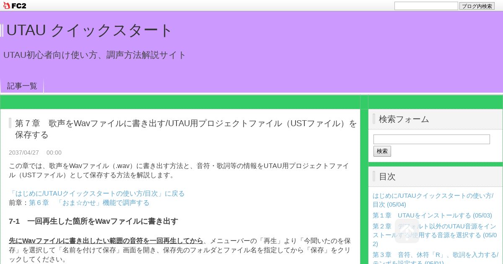
Task: Follow the 「はじめに/UTAUクイックスタートの使い方/目次」に戻る link
Action: click(97, 193)
